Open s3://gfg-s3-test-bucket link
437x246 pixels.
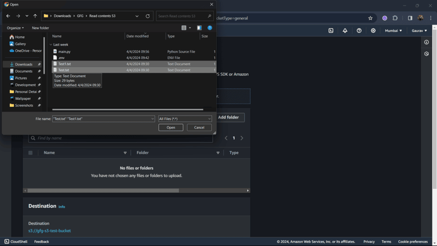coord(50,231)
